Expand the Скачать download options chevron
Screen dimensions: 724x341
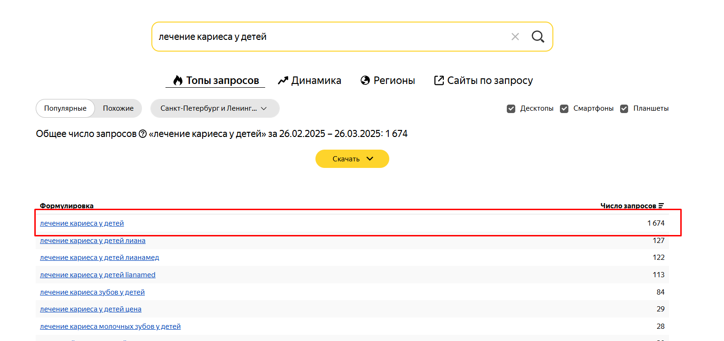[369, 159]
